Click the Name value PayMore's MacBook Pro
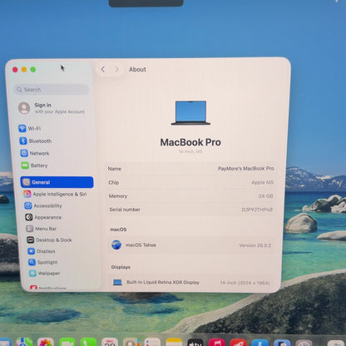The width and height of the screenshot is (346, 346). 246,169
